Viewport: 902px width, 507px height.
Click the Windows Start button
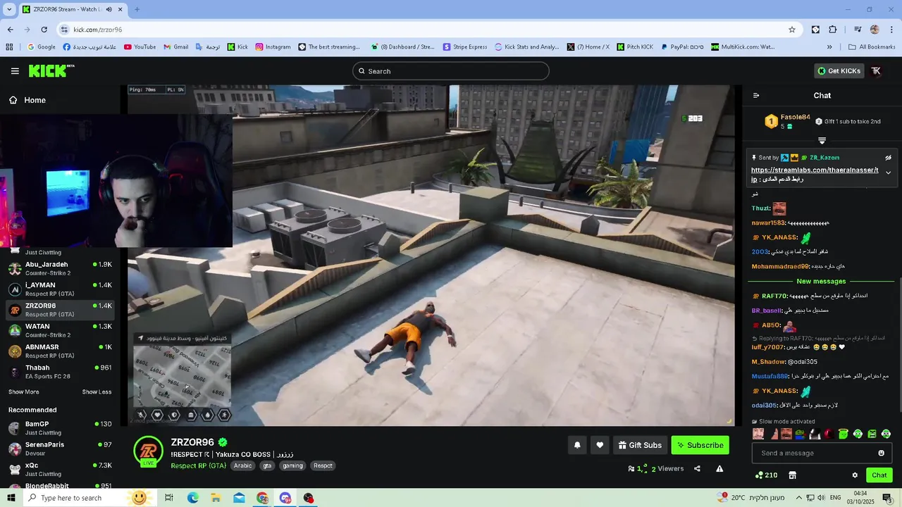click(11, 498)
